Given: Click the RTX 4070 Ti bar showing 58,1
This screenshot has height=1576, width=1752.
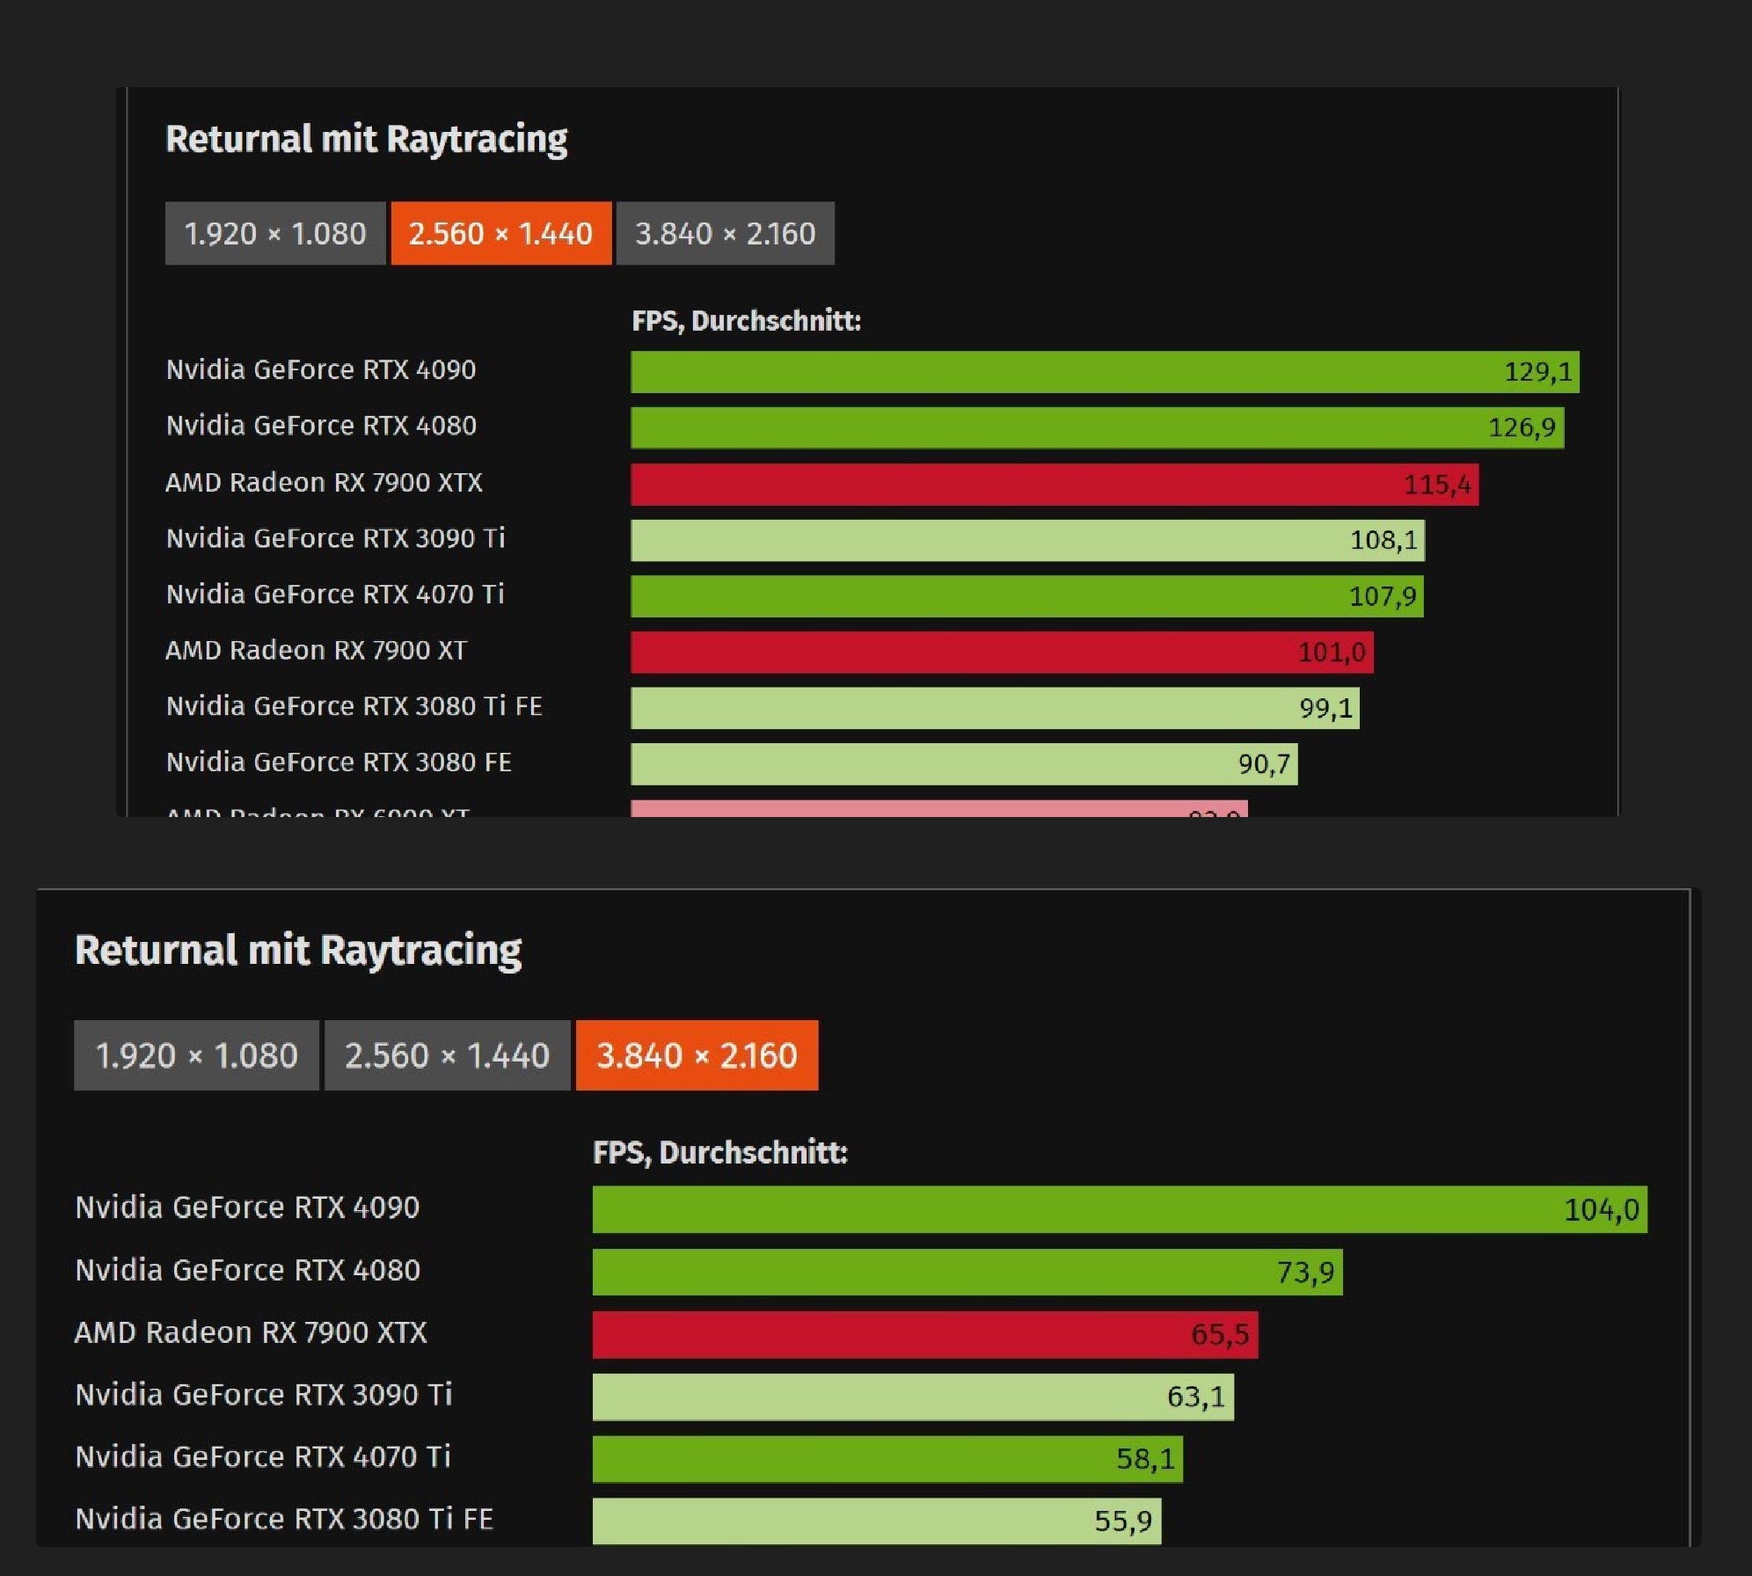Looking at the screenshot, I should 887,1459.
